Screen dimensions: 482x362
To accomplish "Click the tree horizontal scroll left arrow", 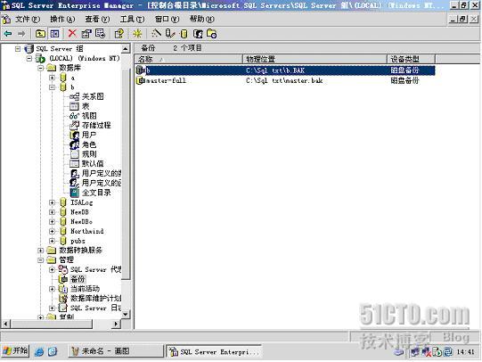I will coord(5,324).
